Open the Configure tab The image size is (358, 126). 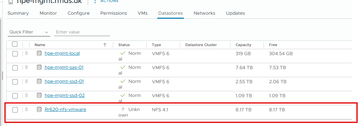[x=79, y=13]
